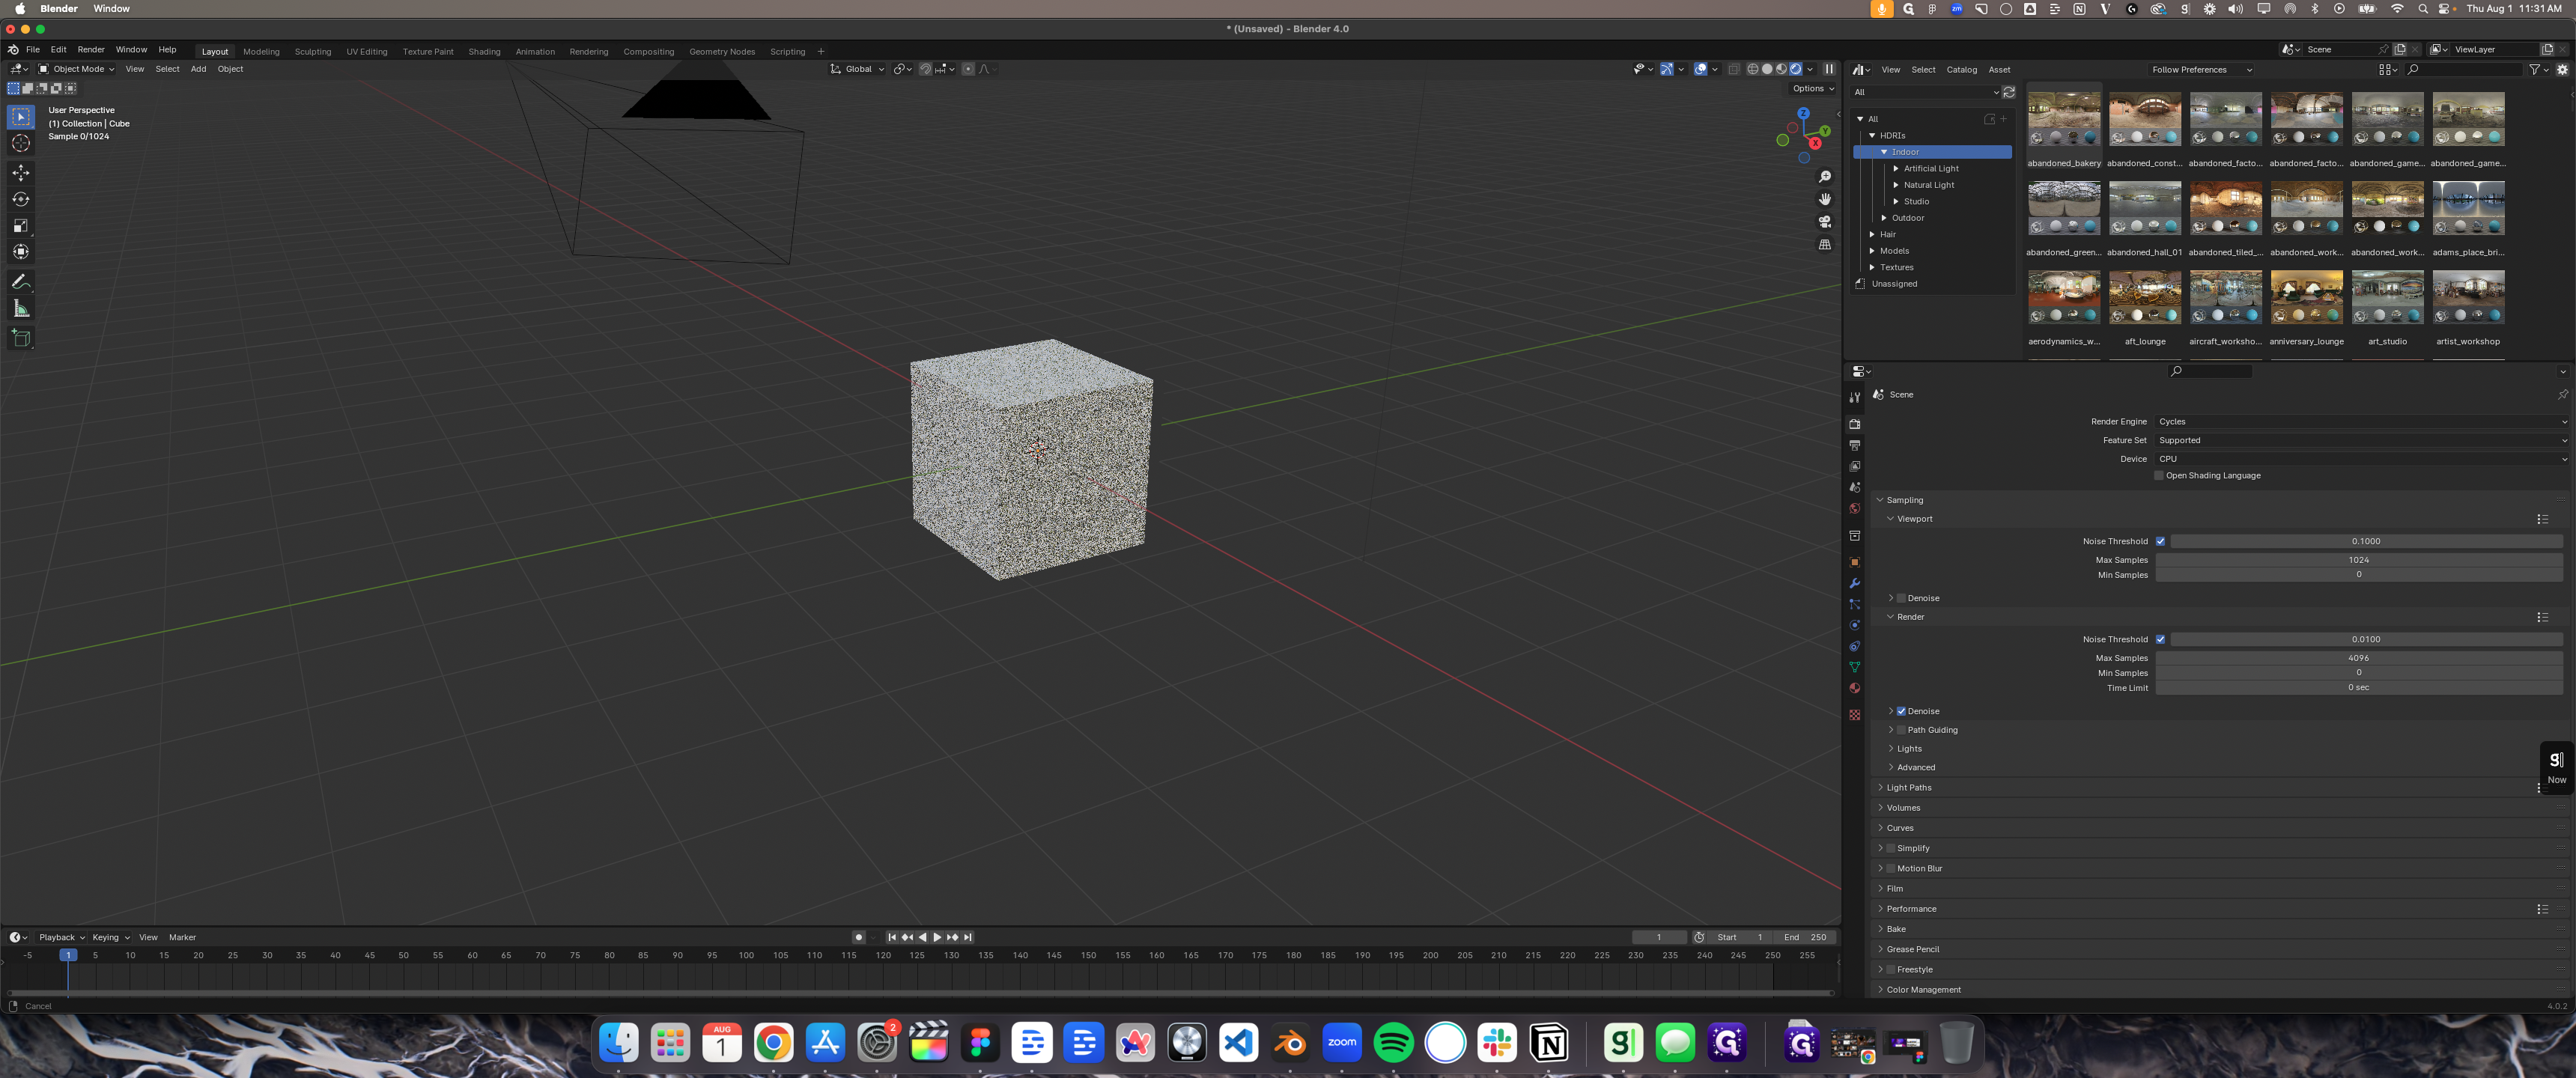Select the Scale tool
The width and height of the screenshot is (2576, 1078).
(x=21, y=225)
